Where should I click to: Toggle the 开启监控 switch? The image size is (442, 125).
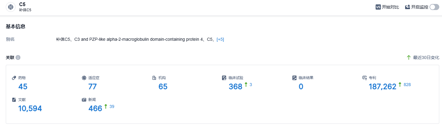click(x=434, y=7)
